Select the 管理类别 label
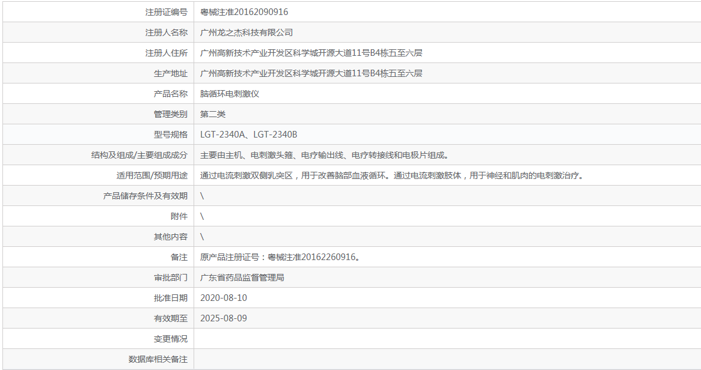This screenshot has height=370, width=701. click(171, 114)
